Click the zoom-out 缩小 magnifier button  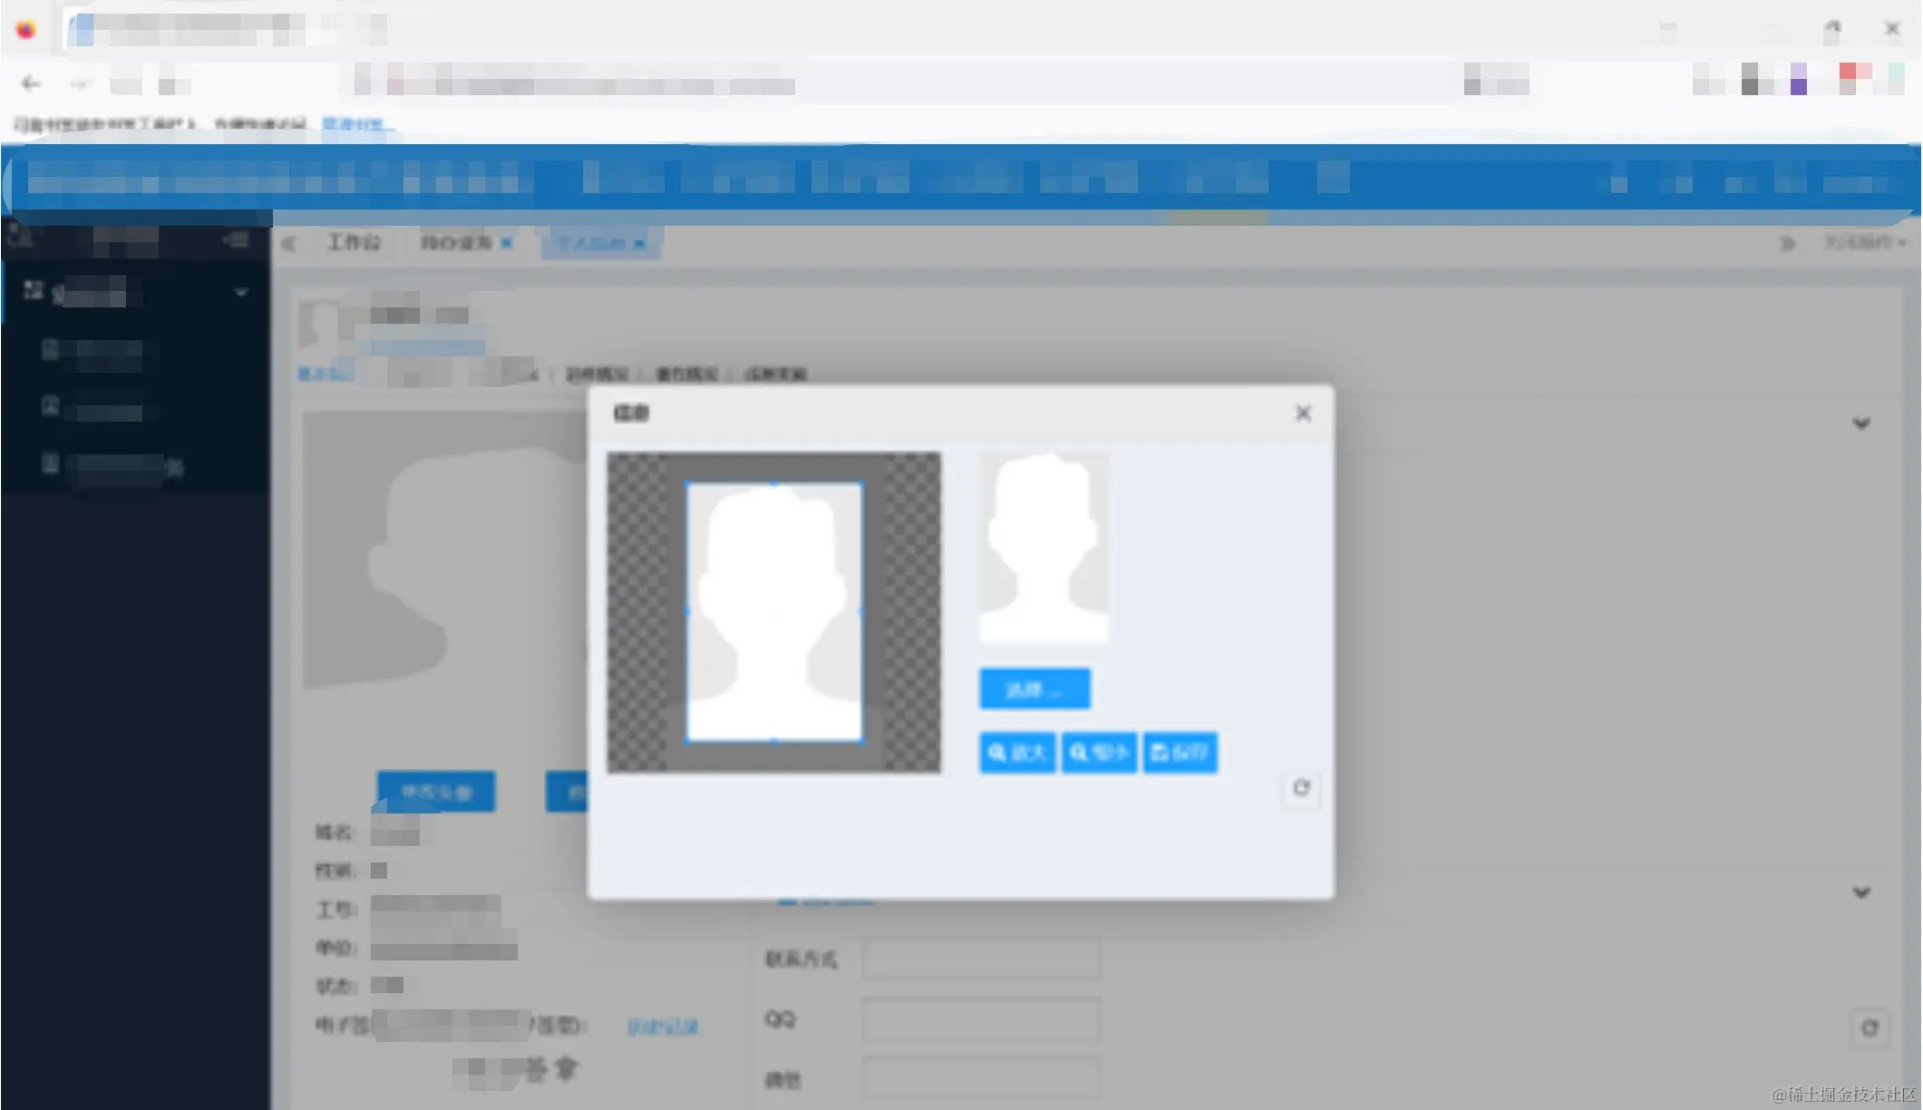[x=1098, y=753]
